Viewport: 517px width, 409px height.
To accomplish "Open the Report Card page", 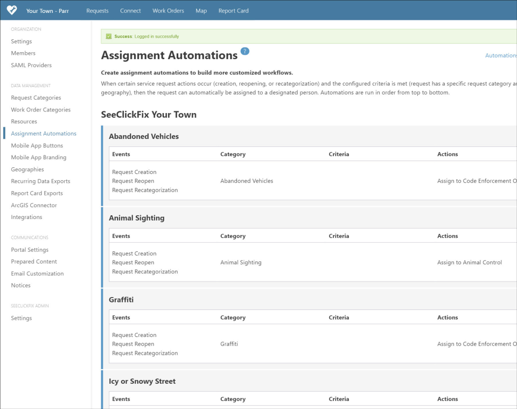I will click(x=233, y=10).
